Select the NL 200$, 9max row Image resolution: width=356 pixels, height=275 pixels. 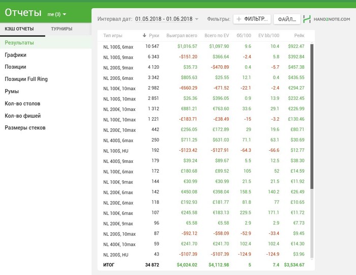tap(203, 68)
